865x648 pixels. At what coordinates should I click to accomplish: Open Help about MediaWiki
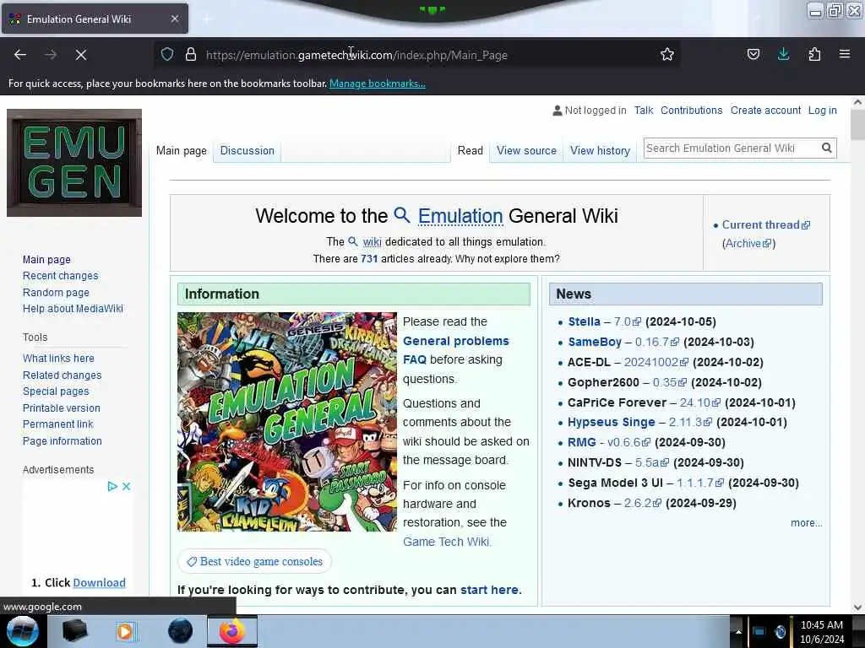pos(73,309)
